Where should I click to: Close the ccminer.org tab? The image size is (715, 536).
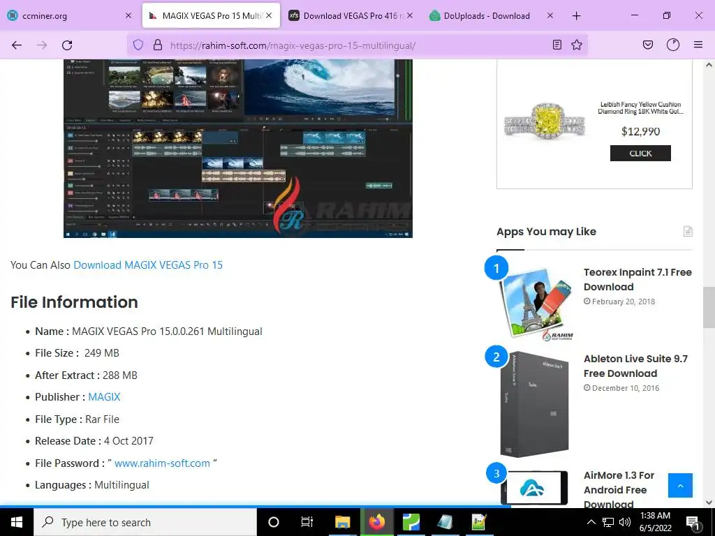click(x=128, y=15)
